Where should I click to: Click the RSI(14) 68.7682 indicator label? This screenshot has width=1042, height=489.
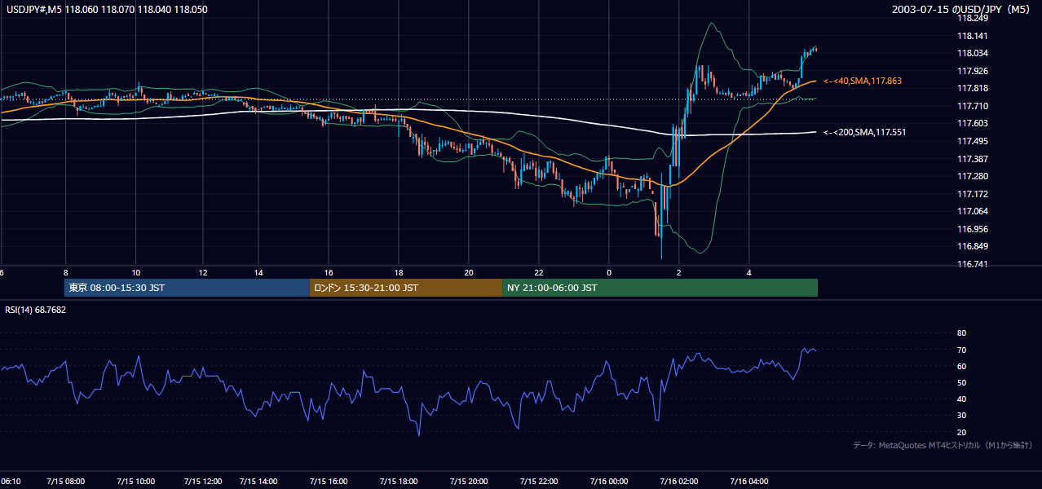coord(36,310)
